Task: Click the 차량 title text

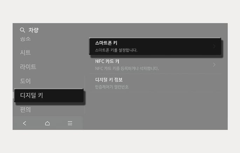Action: tap(34, 30)
